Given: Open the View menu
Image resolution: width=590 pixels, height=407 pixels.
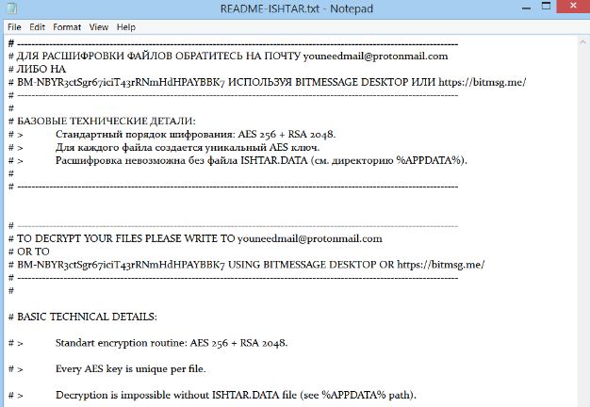Looking at the screenshot, I should (98, 27).
